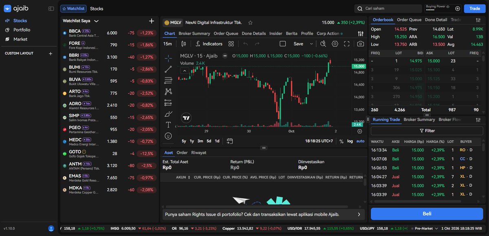This screenshot has width=489, height=236.
Task: Set chart range to 1y
Action: click(192, 141)
